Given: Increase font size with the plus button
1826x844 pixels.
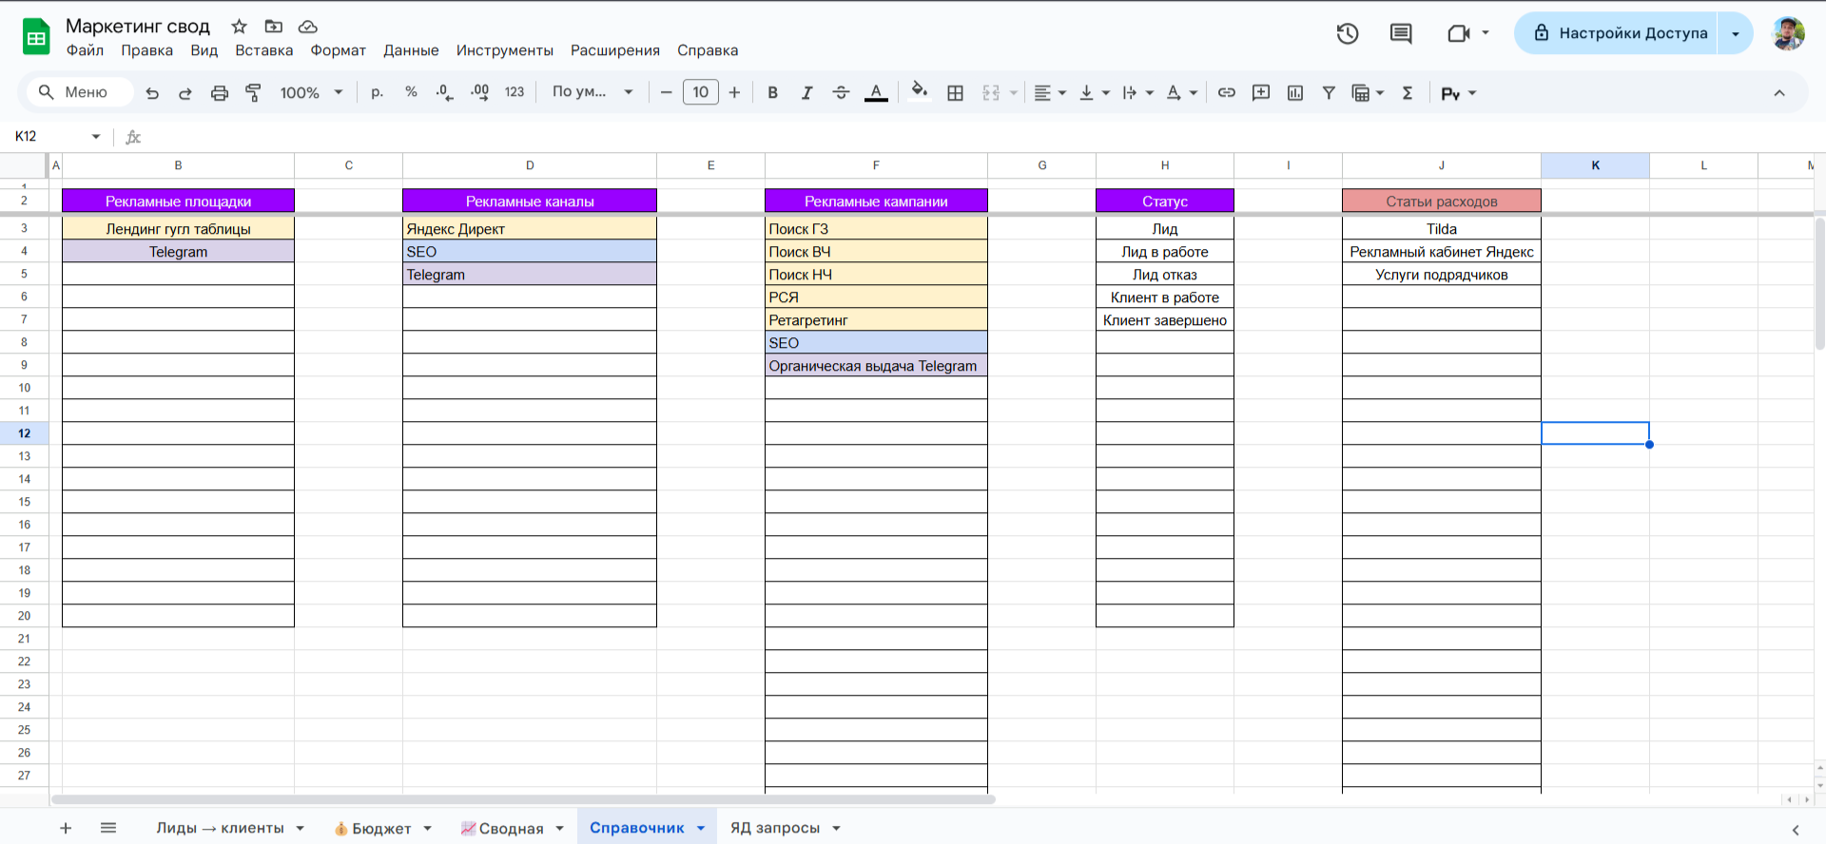Looking at the screenshot, I should (734, 93).
